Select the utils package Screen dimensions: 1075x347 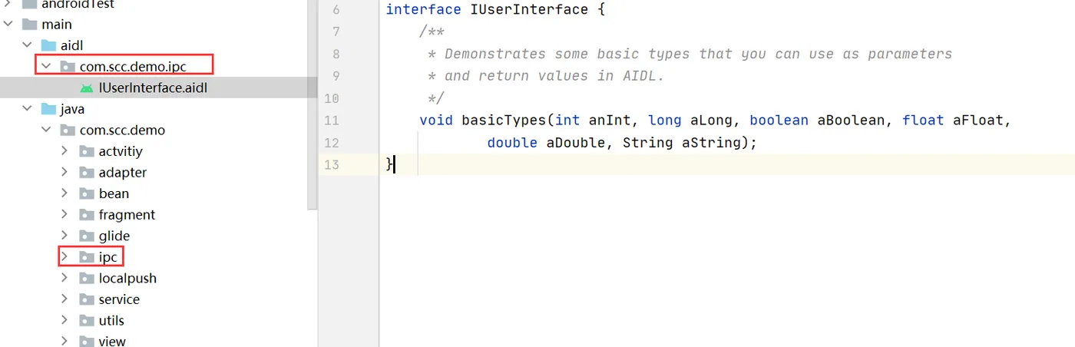coord(111,321)
